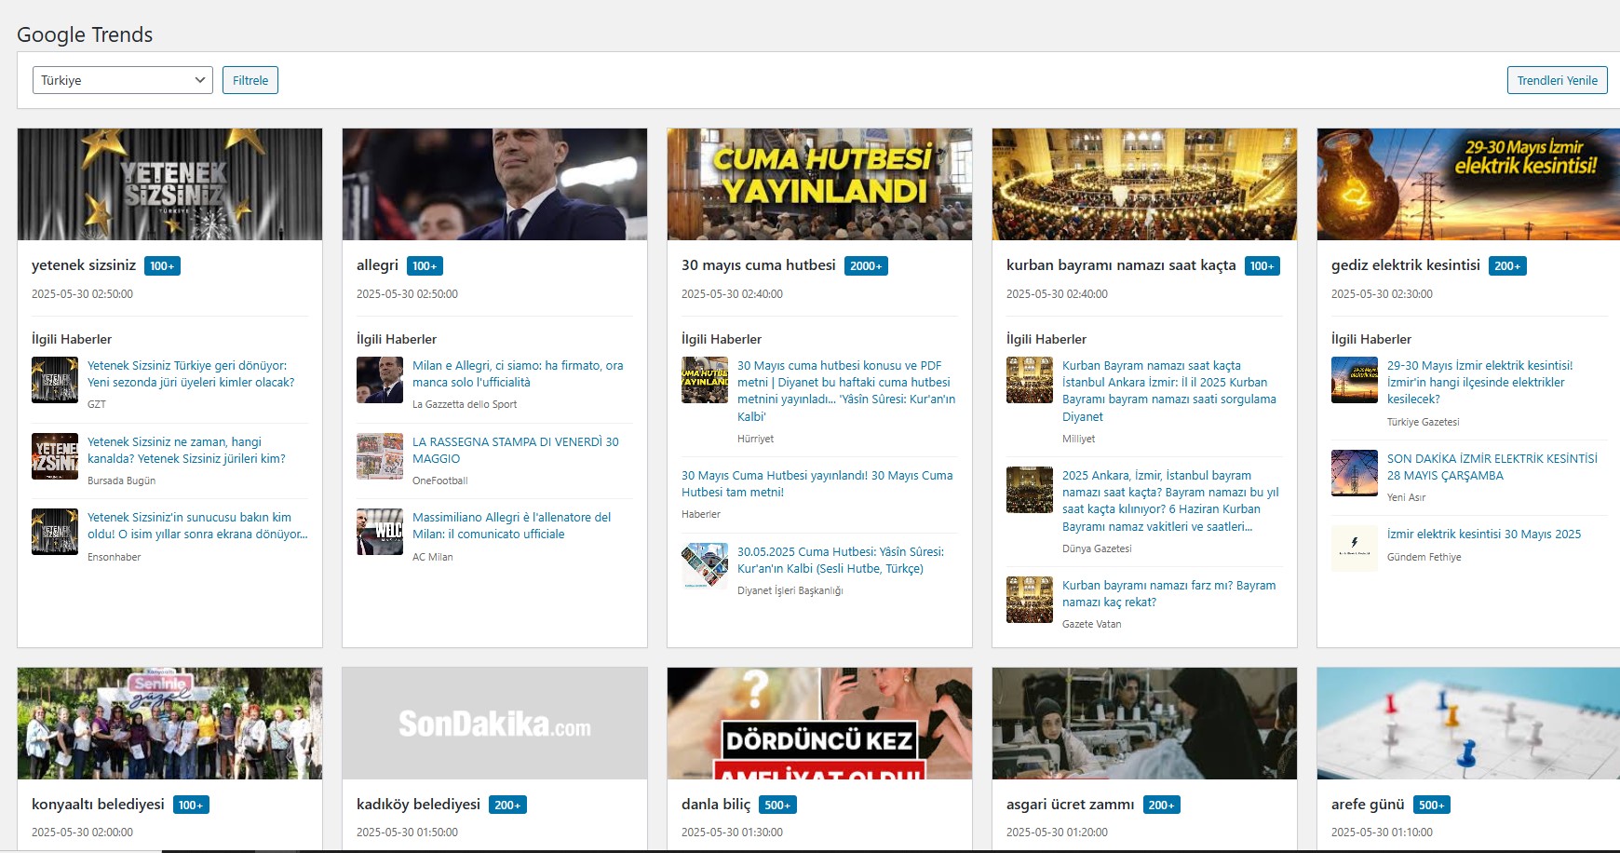Select the 'allegri' trend title
The height and width of the screenshot is (853, 1620).
pos(377,265)
